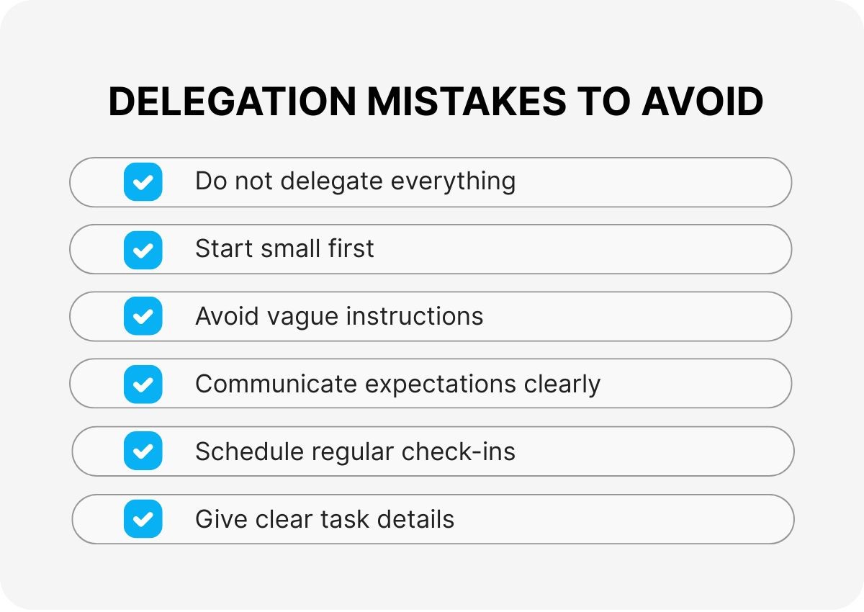
Task: Select the 'Avoid vague instructions' text
Action: click(339, 316)
